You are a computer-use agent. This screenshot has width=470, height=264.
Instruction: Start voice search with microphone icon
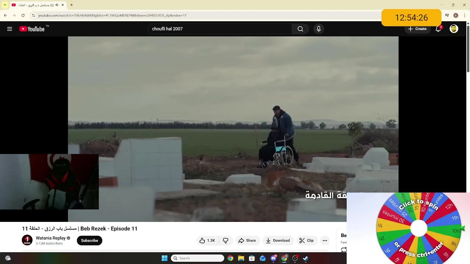[319, 29]
